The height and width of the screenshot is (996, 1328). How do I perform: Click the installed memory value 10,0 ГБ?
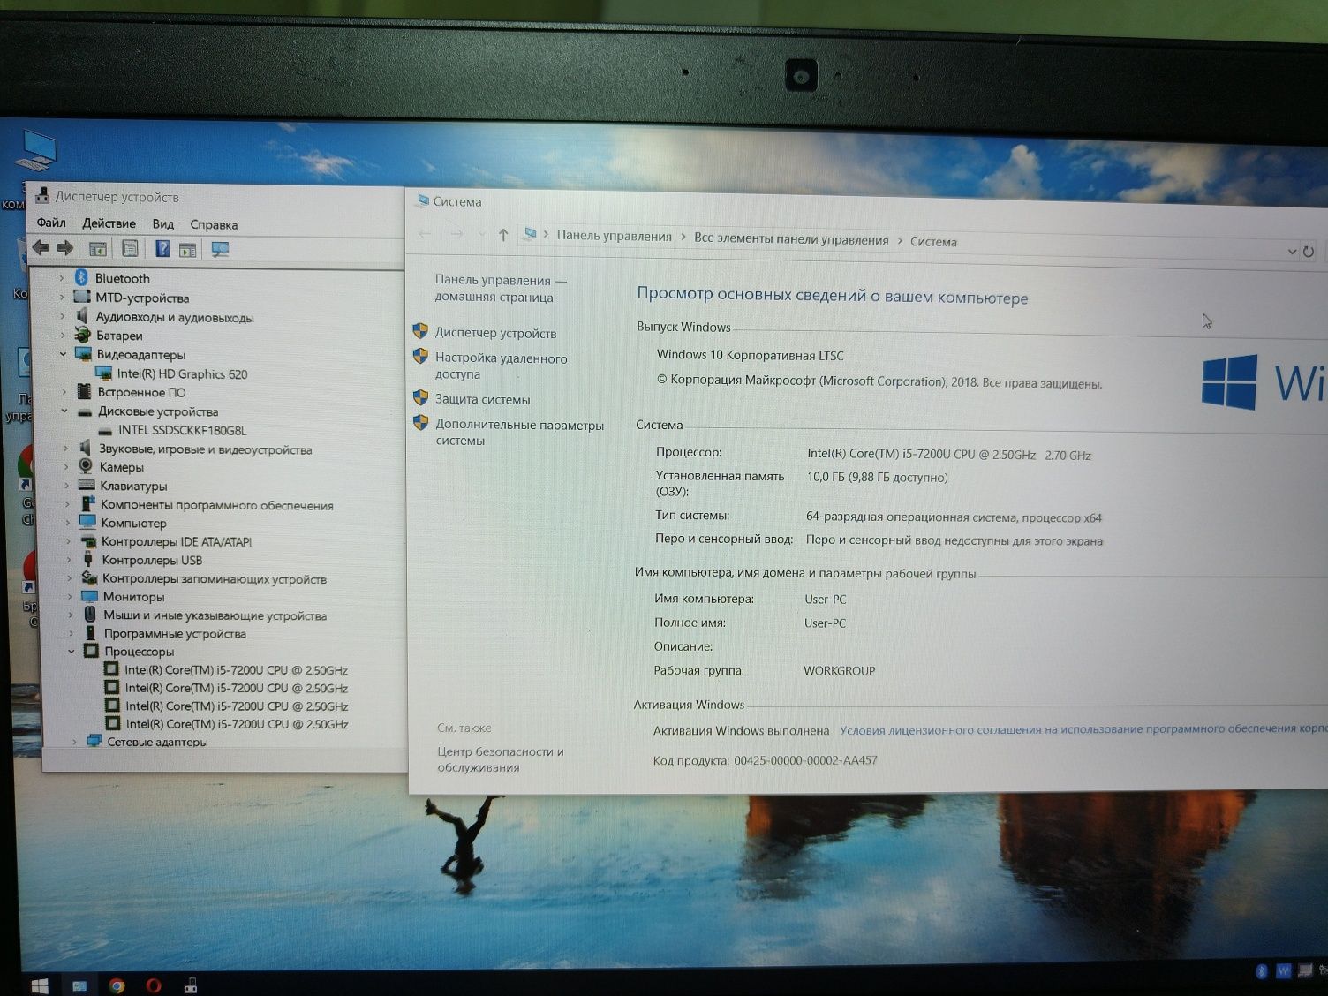click(877, 478)
